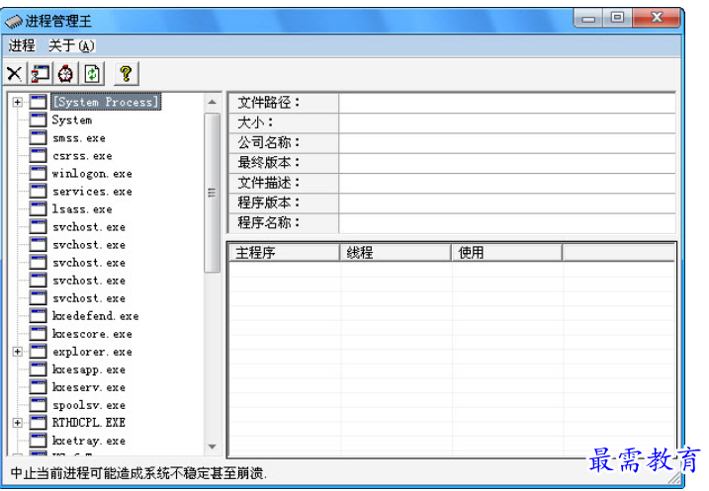Click the green refresh toolbar icon

pyautogui.click(x=92, y=74)
